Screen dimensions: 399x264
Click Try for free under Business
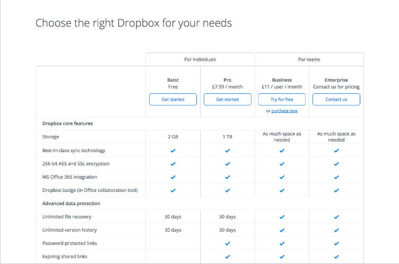click(282, 100)
